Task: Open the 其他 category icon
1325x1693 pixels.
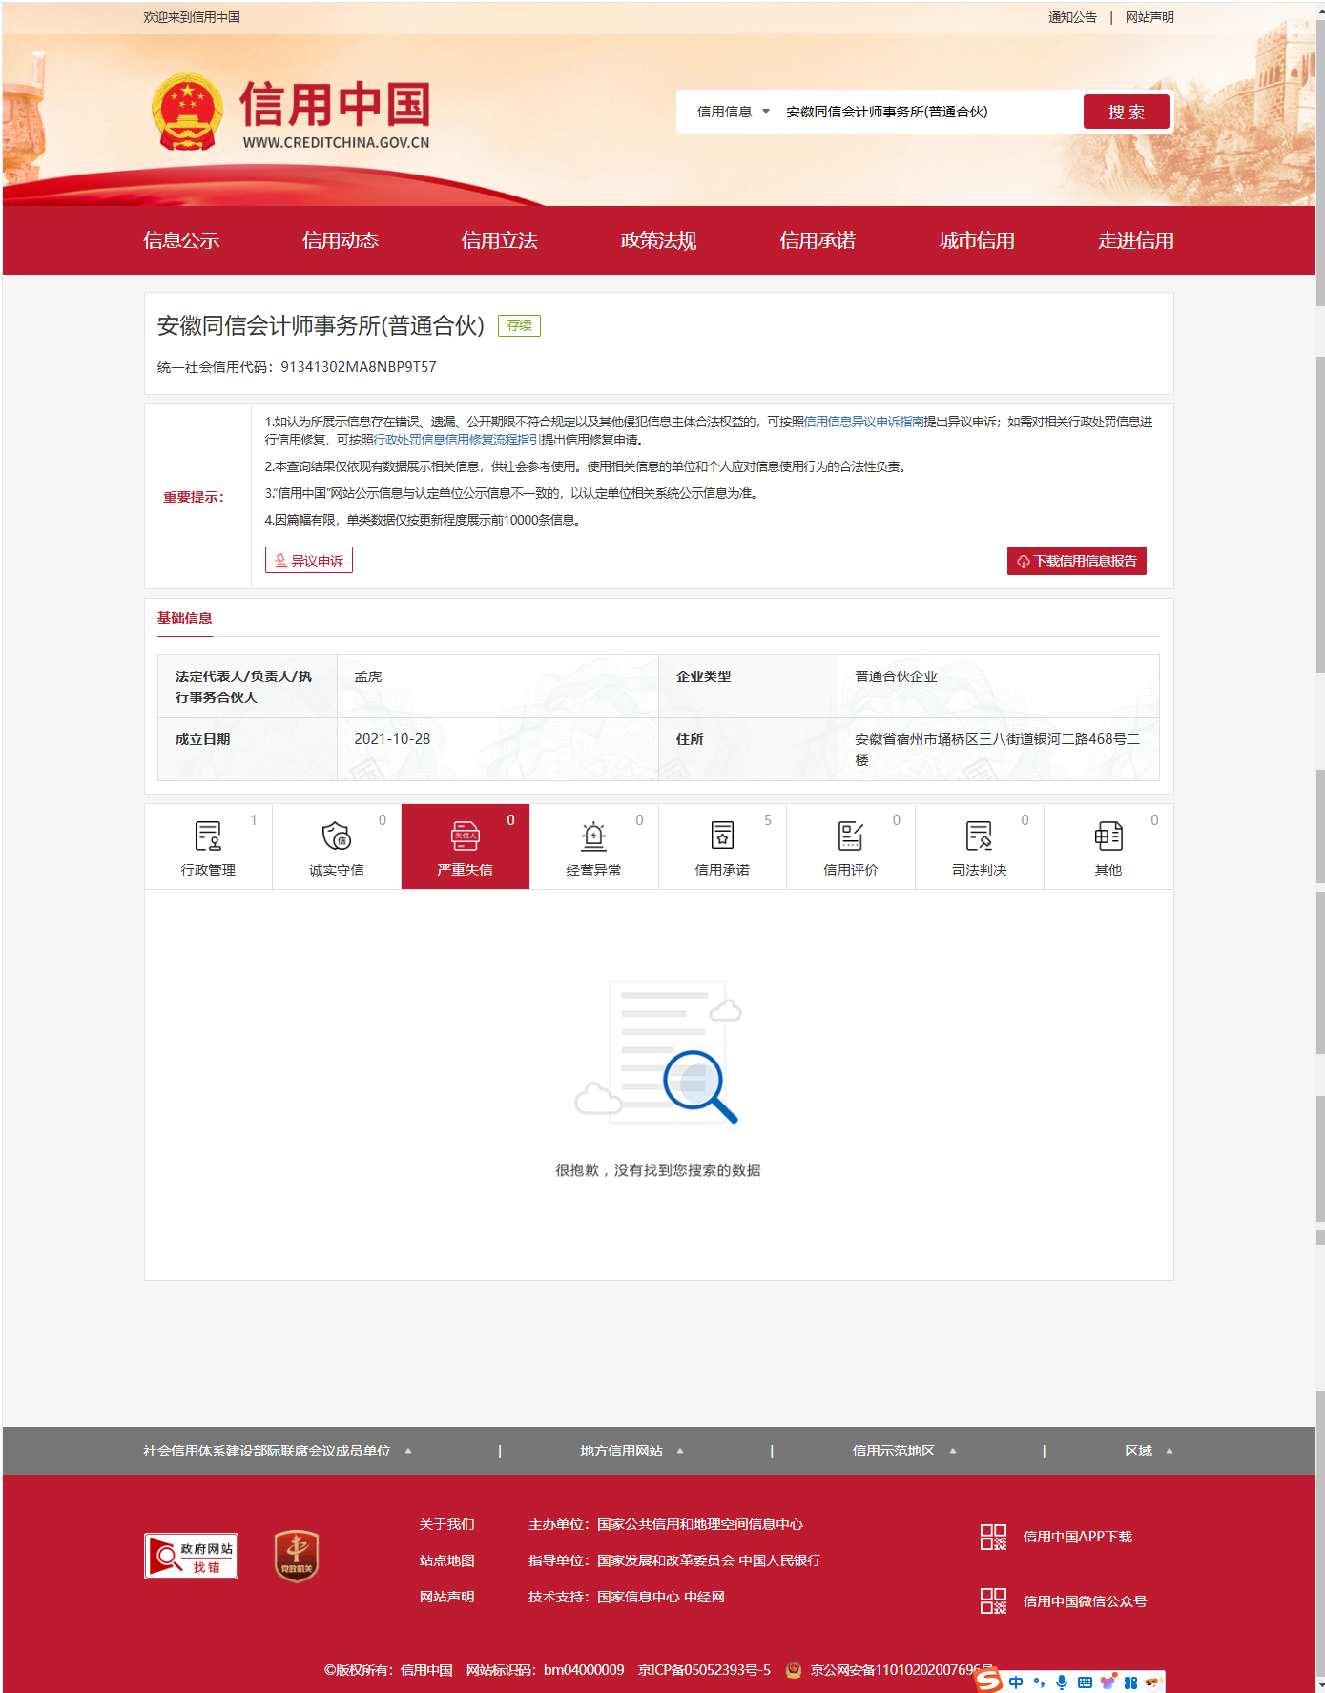Action: pyautogui.click(x=1108, y=836)
